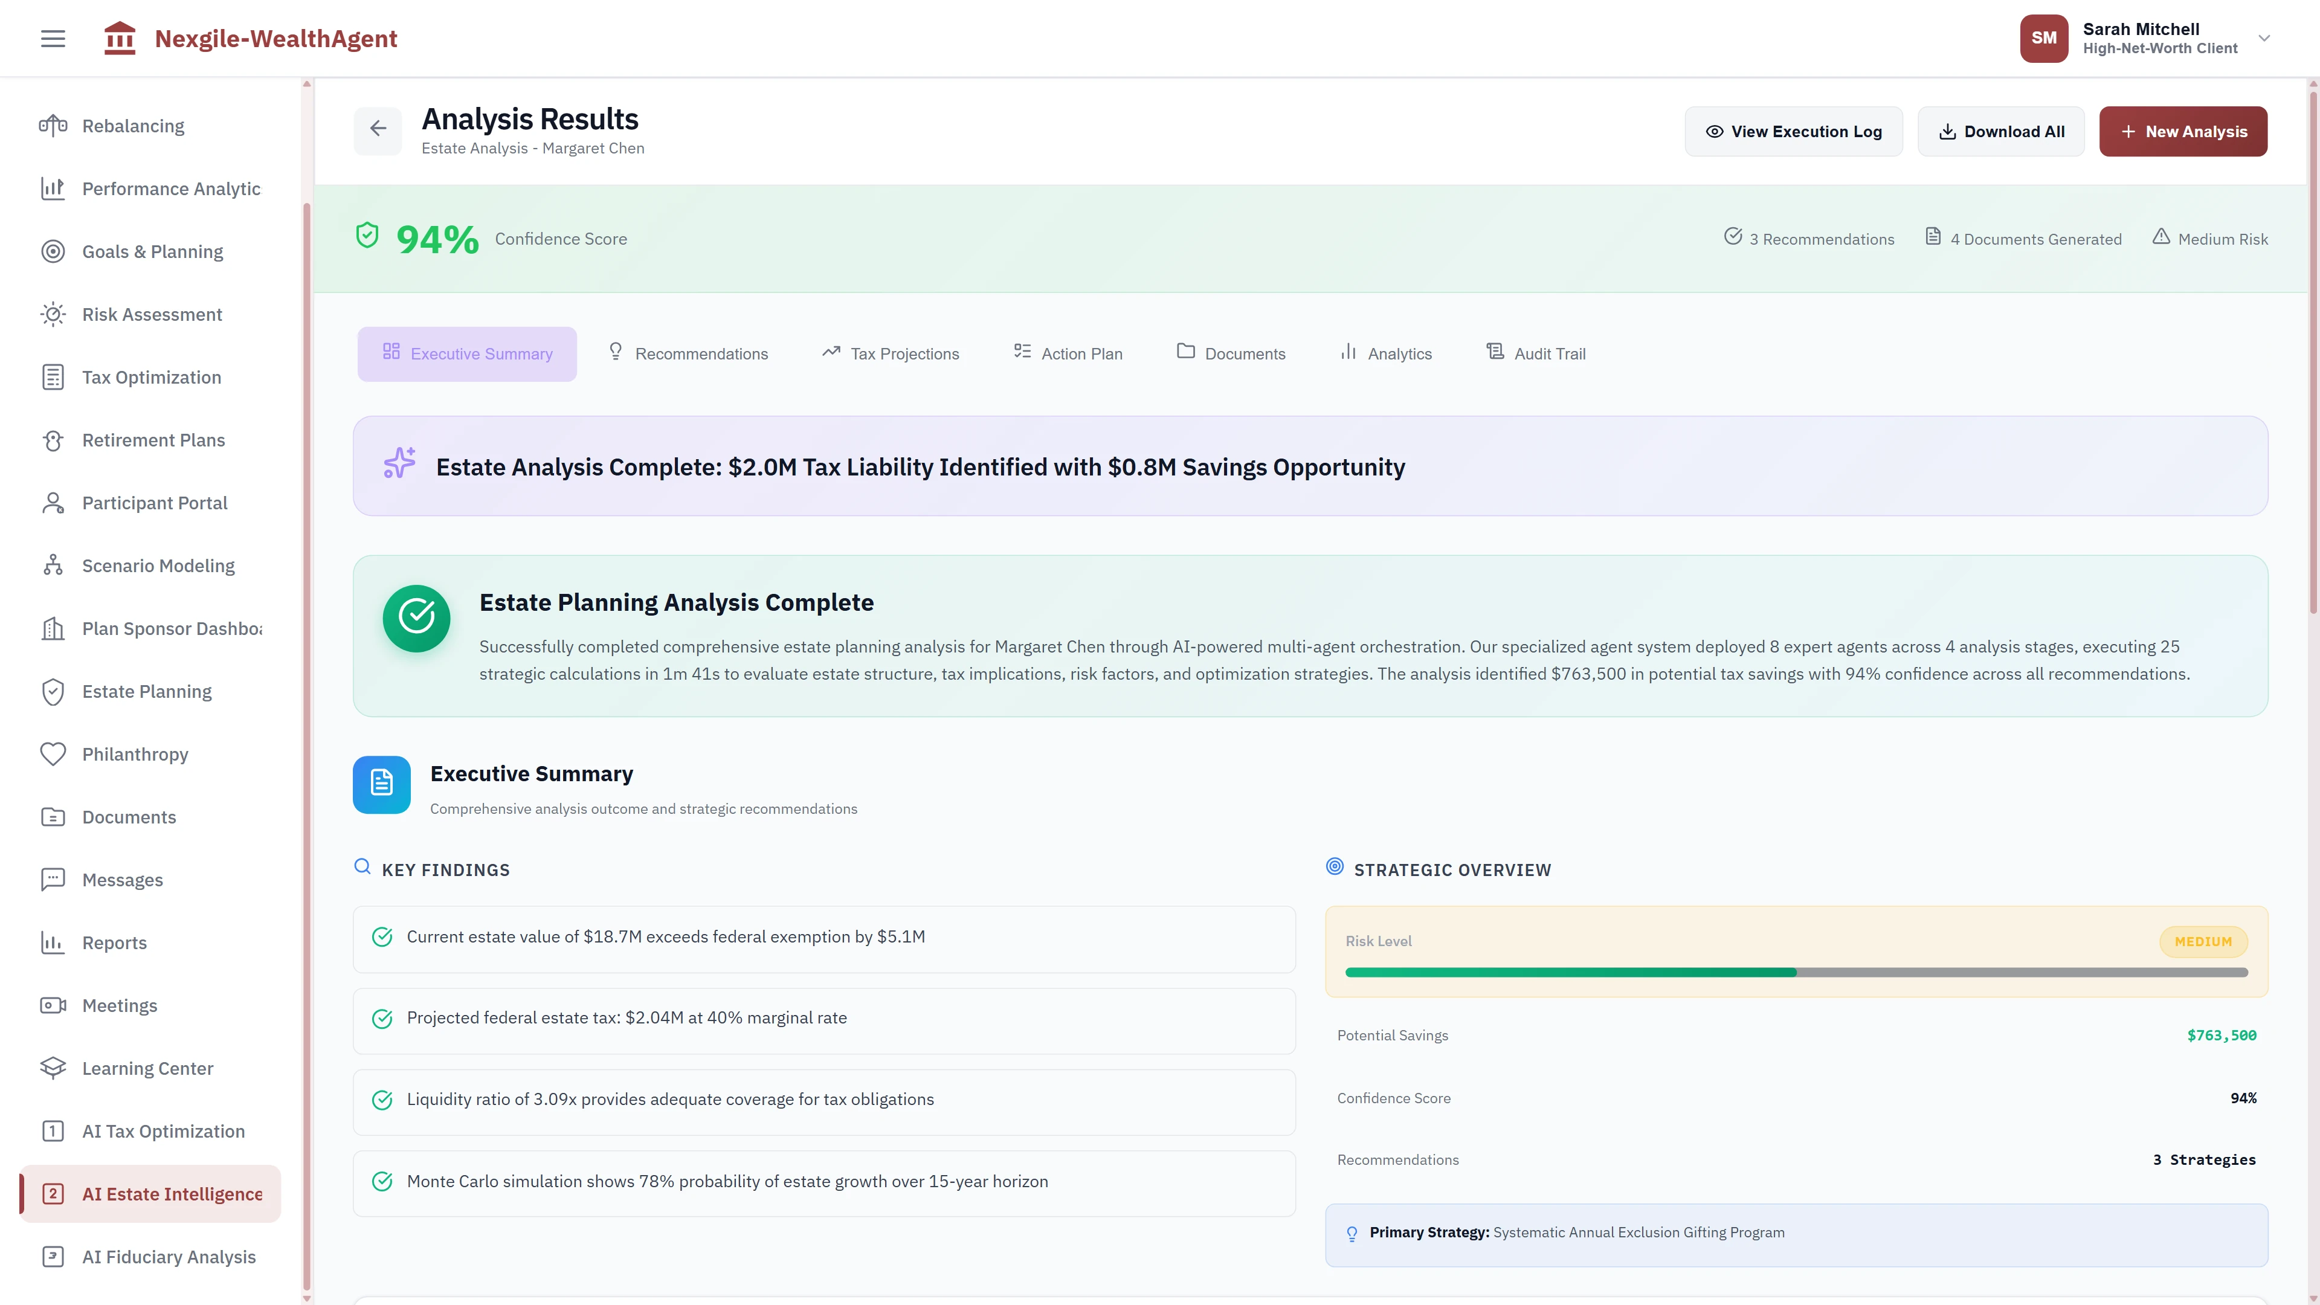Click the back arrow on Analysis Results
The height and width of the screenshot is (1305, 2320).
point(378,129)
